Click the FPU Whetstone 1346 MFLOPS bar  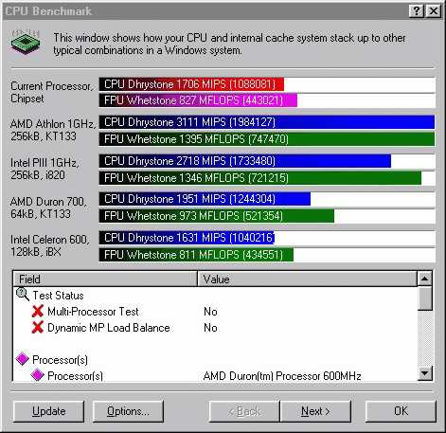[x=260, y=178]
